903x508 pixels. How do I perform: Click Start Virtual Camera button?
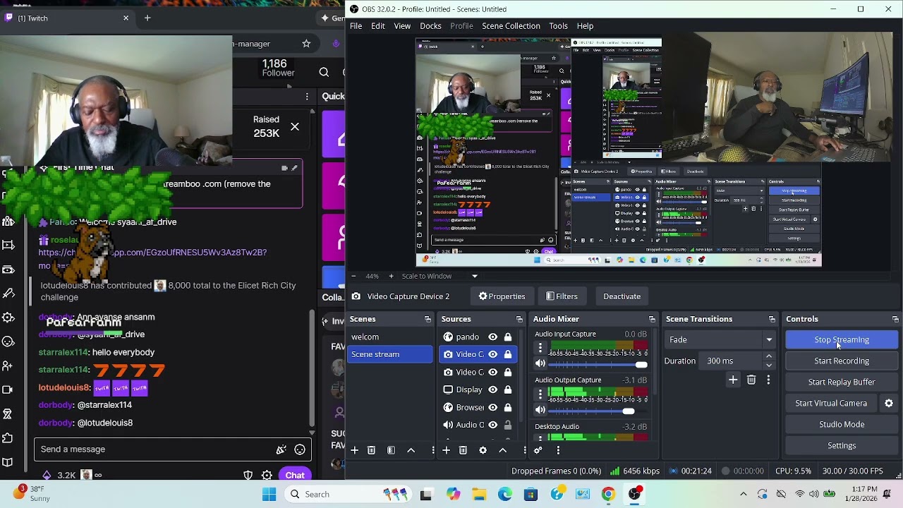[831, 404]
